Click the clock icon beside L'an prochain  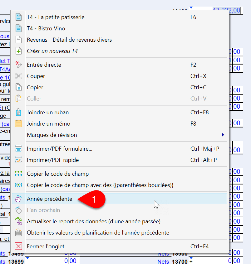18,210
